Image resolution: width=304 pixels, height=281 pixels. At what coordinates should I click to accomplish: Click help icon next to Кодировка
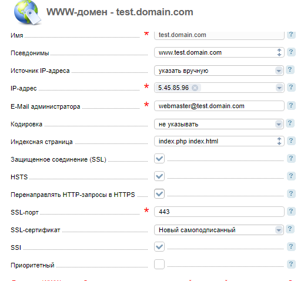[x=290, y=123]
